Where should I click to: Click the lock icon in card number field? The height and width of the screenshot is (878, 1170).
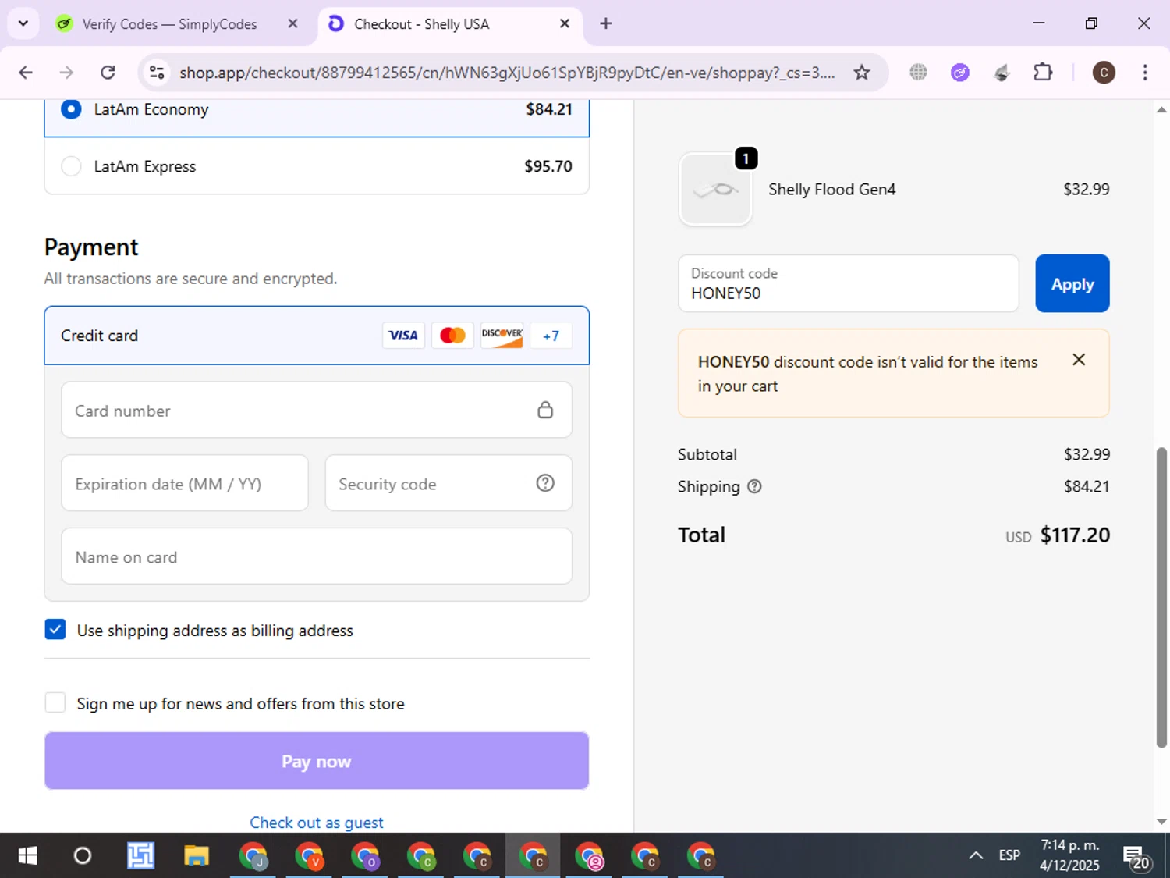(x=545, y=410)
